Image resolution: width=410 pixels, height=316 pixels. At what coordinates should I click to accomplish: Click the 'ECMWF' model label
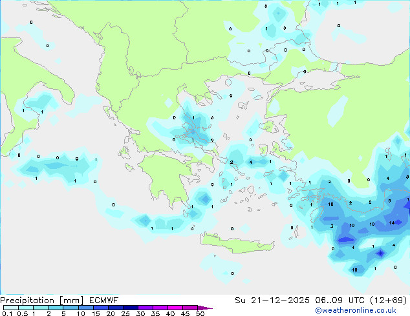pyautogui.click(x=103, y=301)
